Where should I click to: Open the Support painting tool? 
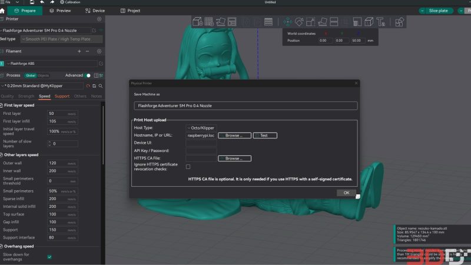[357, 22]
